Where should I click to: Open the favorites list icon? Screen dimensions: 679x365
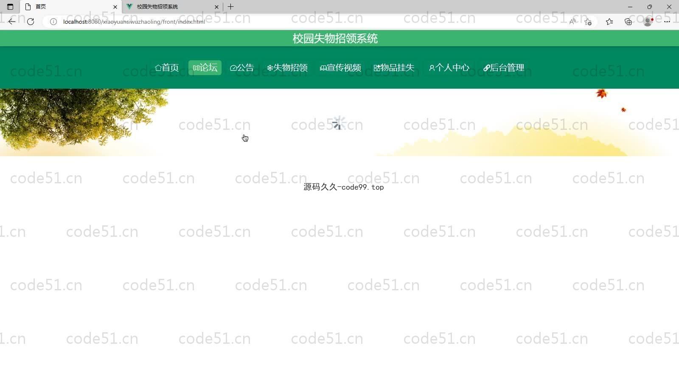pos(609,22)
